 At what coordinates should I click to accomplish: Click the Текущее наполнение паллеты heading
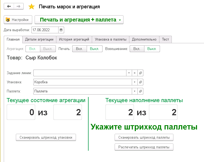coord(144,100)
